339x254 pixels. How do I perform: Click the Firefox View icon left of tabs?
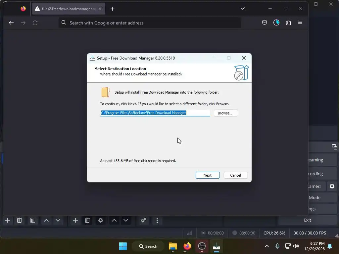click(23, 9)
